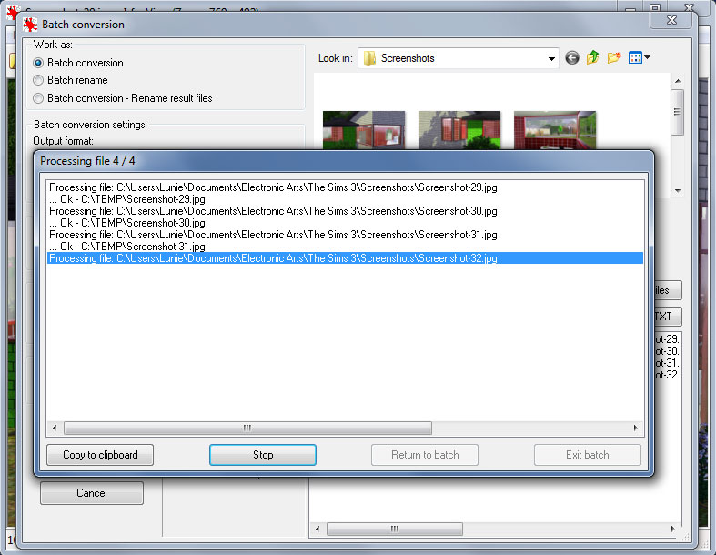Choose the Batch rename option
Screen dimensions: 716x555
(x=38, y=80)
